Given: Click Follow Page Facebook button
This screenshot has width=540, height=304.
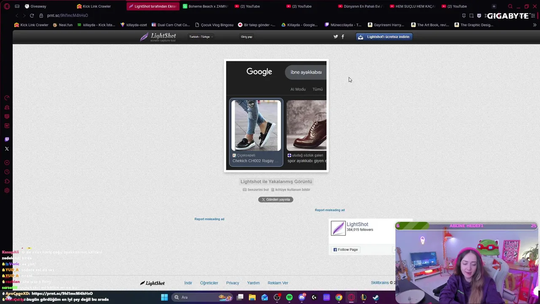Looking at the screenshot, I should [346, 250].
